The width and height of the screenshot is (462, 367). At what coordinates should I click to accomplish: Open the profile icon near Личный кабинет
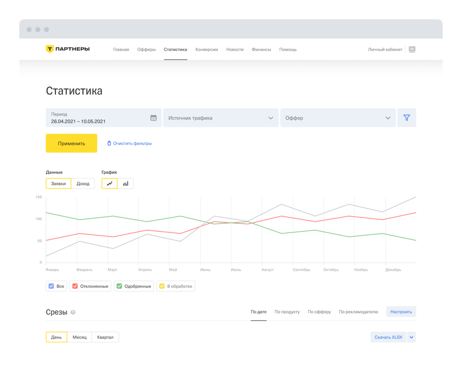[x=412, y=49]
